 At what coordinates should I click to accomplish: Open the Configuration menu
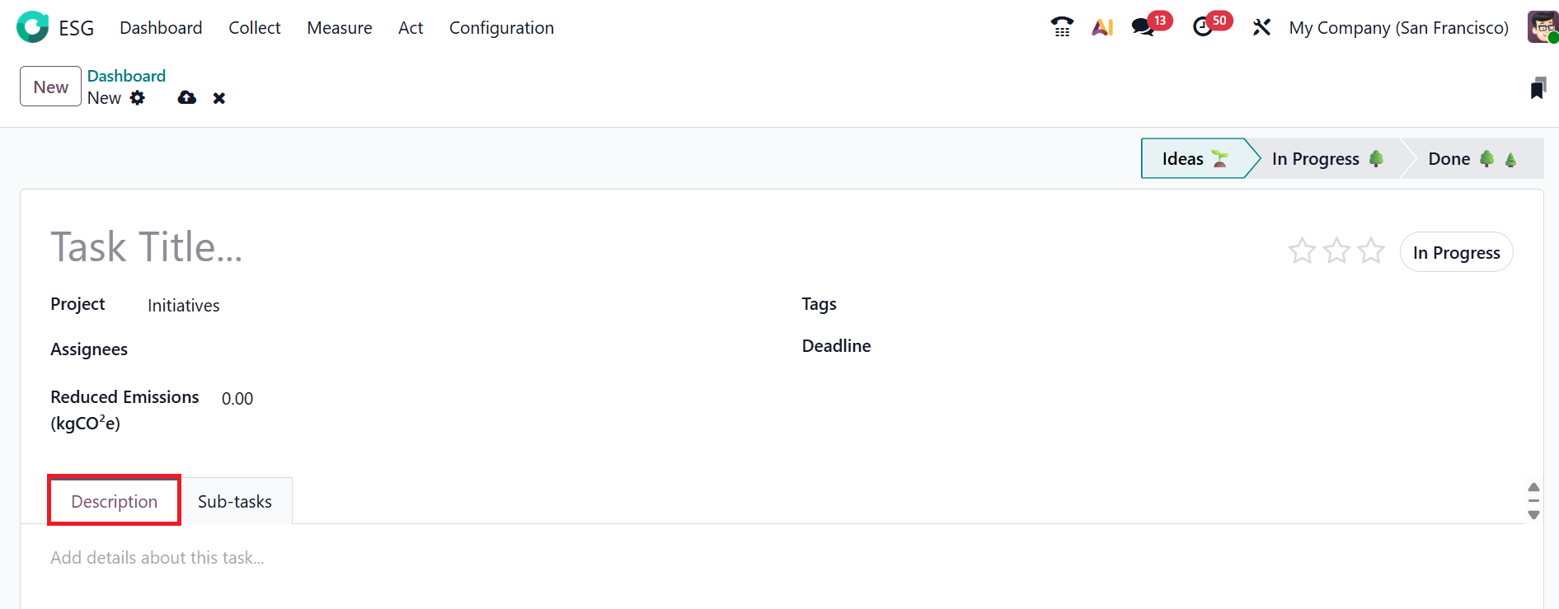pos(501,28)
